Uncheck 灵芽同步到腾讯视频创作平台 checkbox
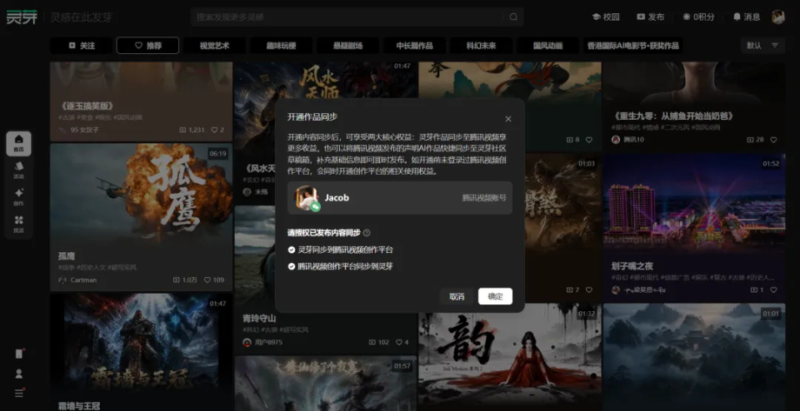 point(292,250)
